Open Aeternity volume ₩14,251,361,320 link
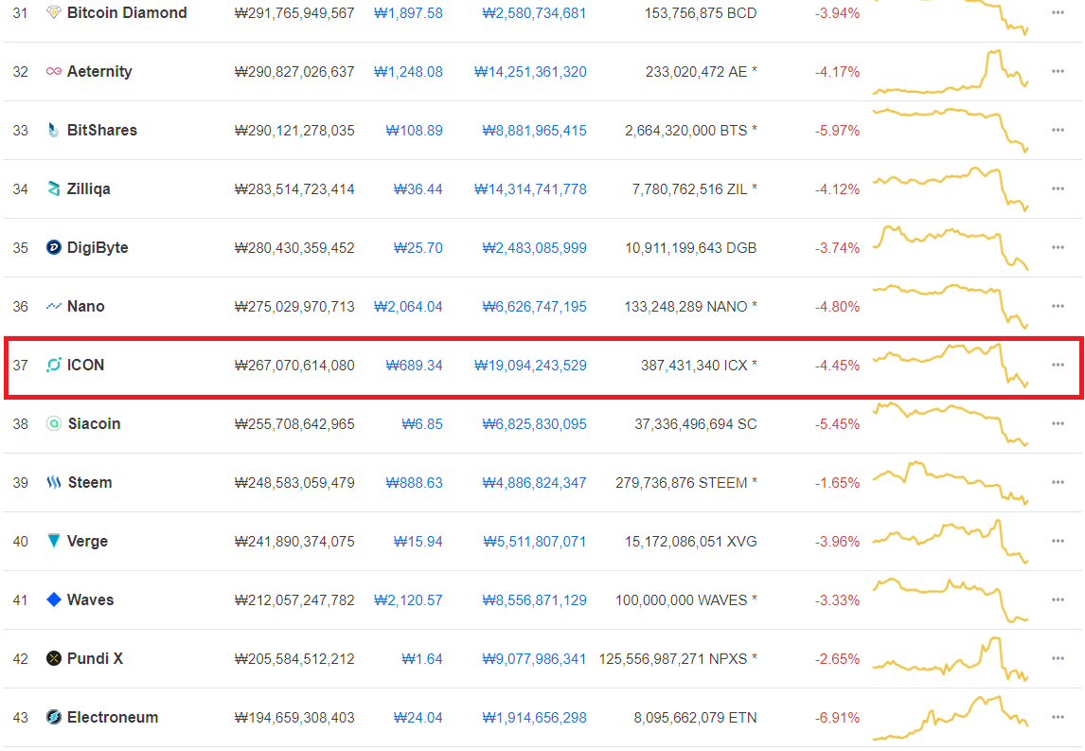 [x=530, y=72]
